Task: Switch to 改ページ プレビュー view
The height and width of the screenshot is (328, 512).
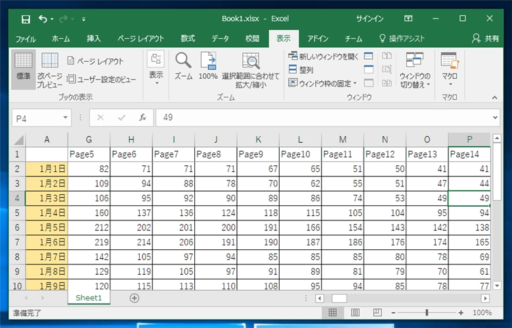Action: [x=50, y=70]
